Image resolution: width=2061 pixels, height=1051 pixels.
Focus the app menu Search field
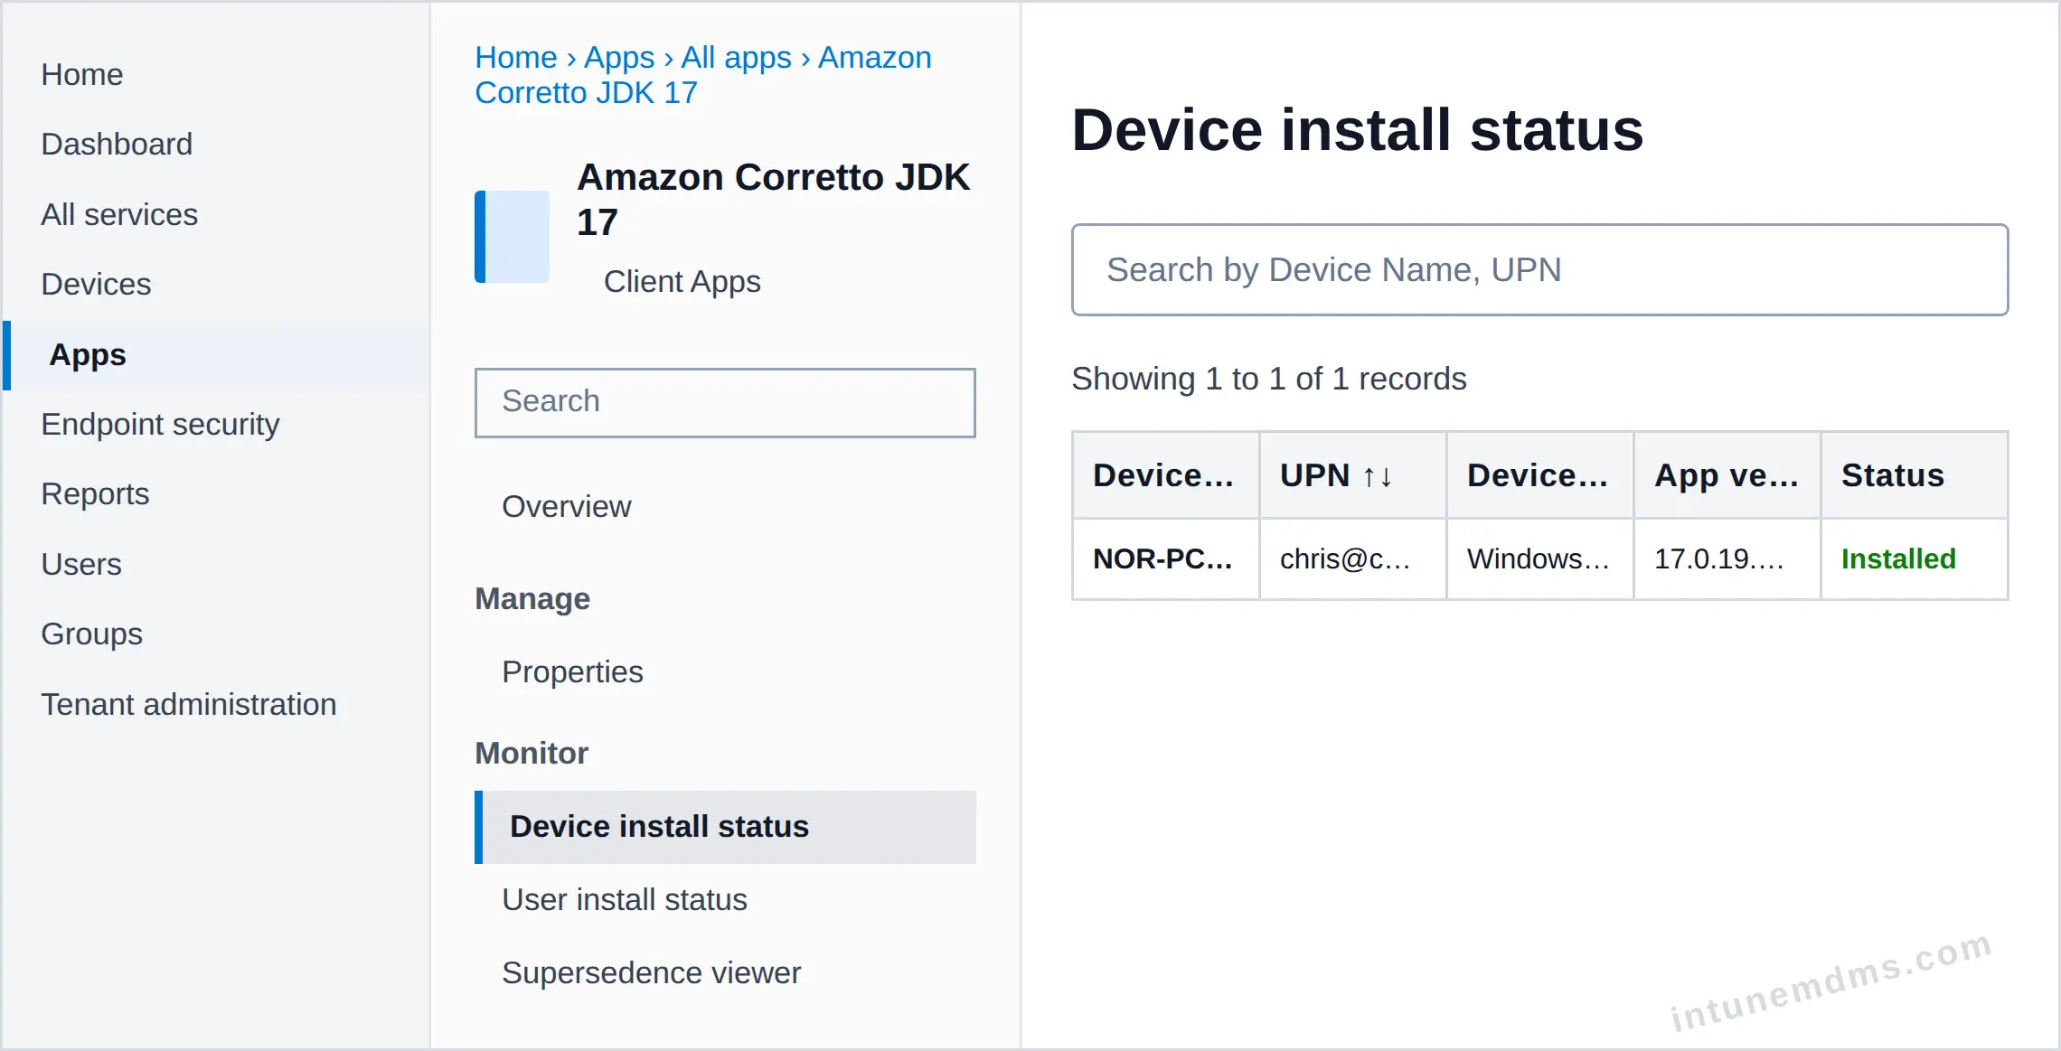coord(725,402)
